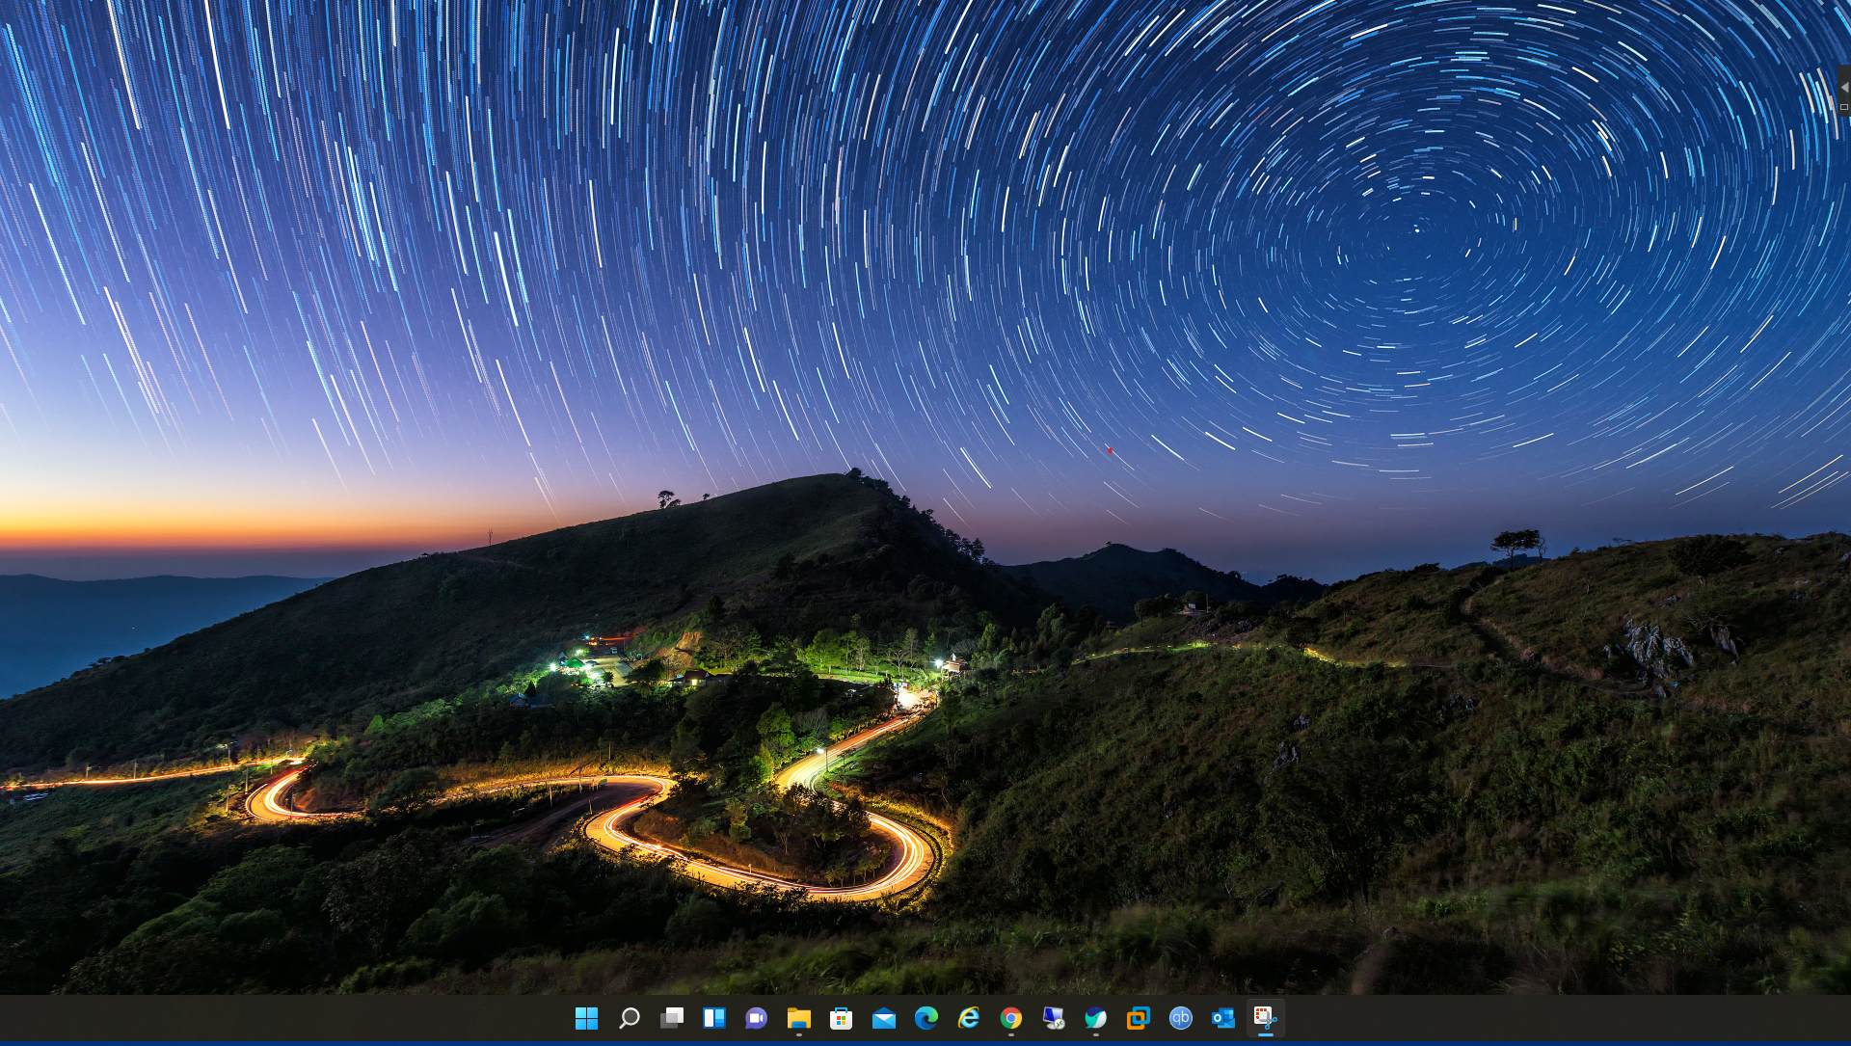This screenshot has width=1851, height=1046.
Task: Open the Widgets panel icon
Action: coord(713,1018)
